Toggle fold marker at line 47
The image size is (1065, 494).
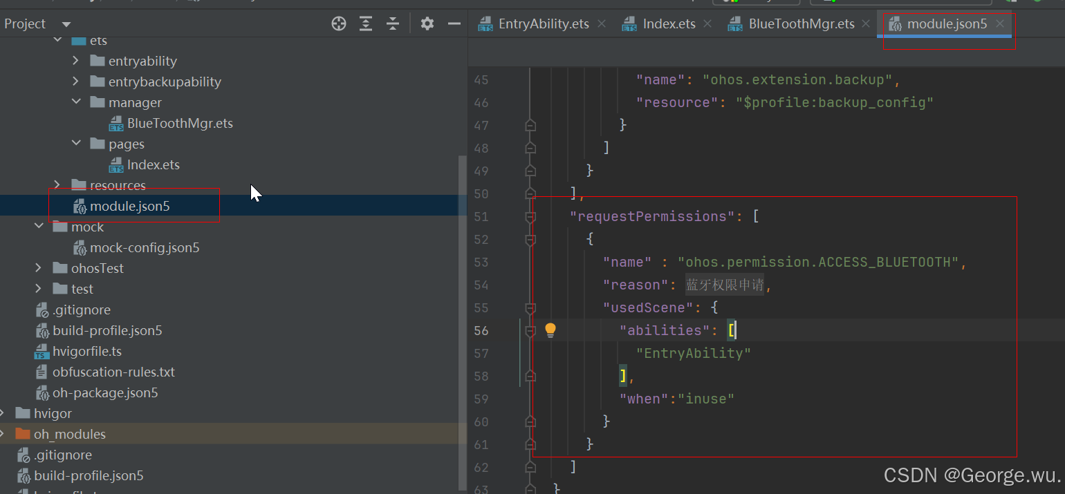(530, 125)
